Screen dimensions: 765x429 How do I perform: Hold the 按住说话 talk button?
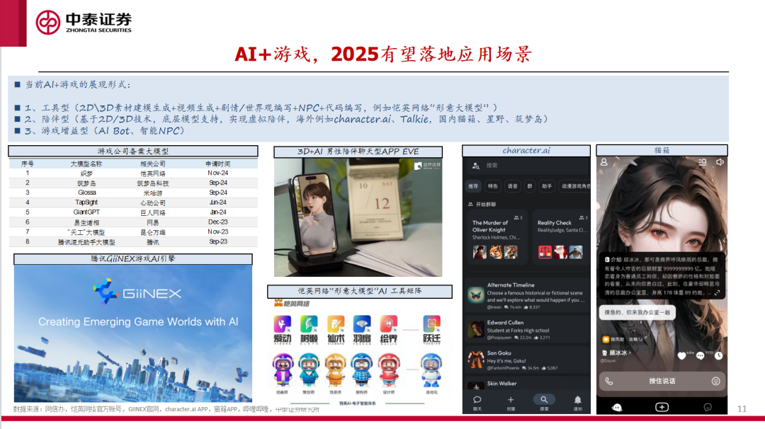(x=662, y=382)
